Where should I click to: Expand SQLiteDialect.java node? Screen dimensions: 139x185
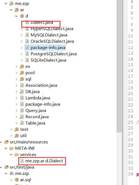point(22,60)
